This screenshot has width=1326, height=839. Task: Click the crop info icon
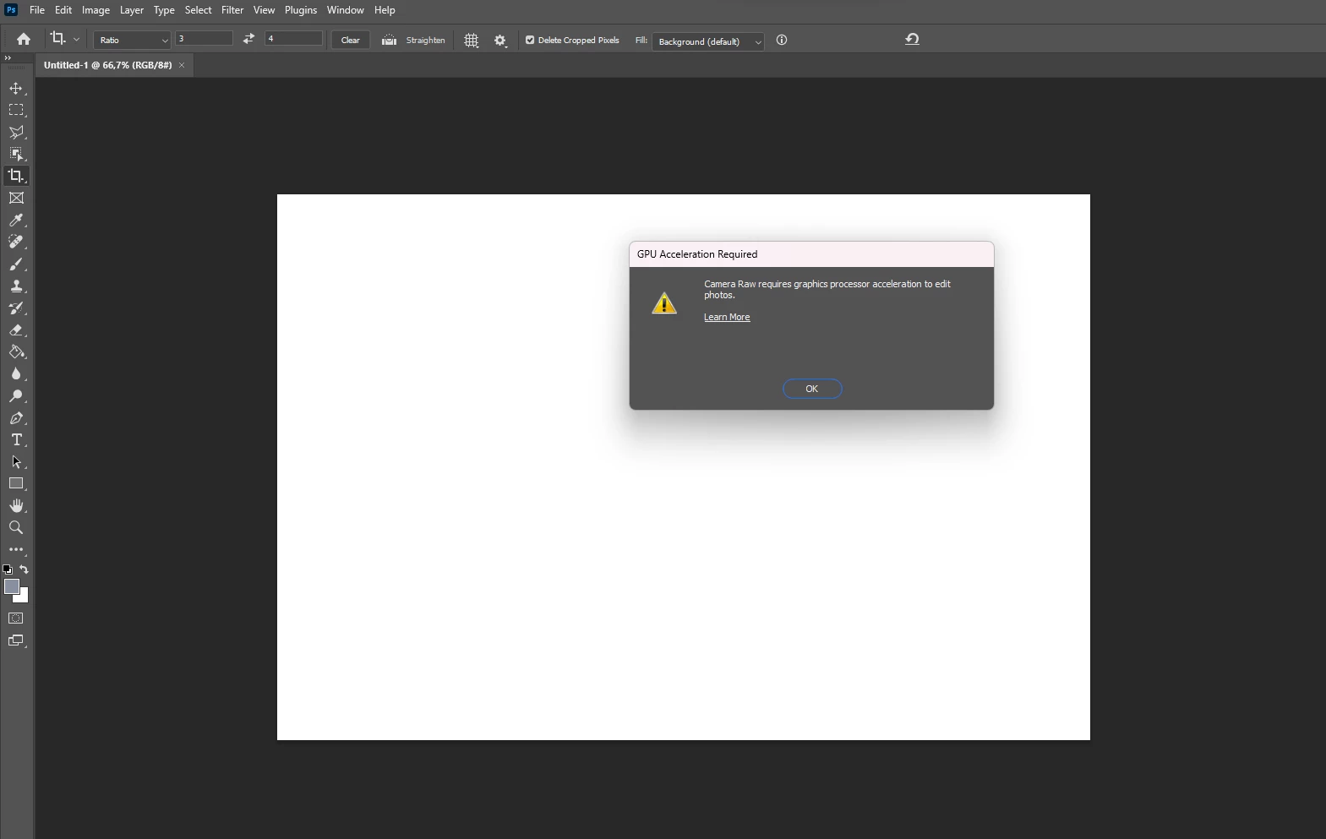point(782,40)
